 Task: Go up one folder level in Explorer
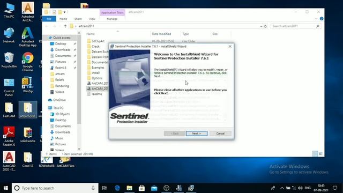pos(65,26)
